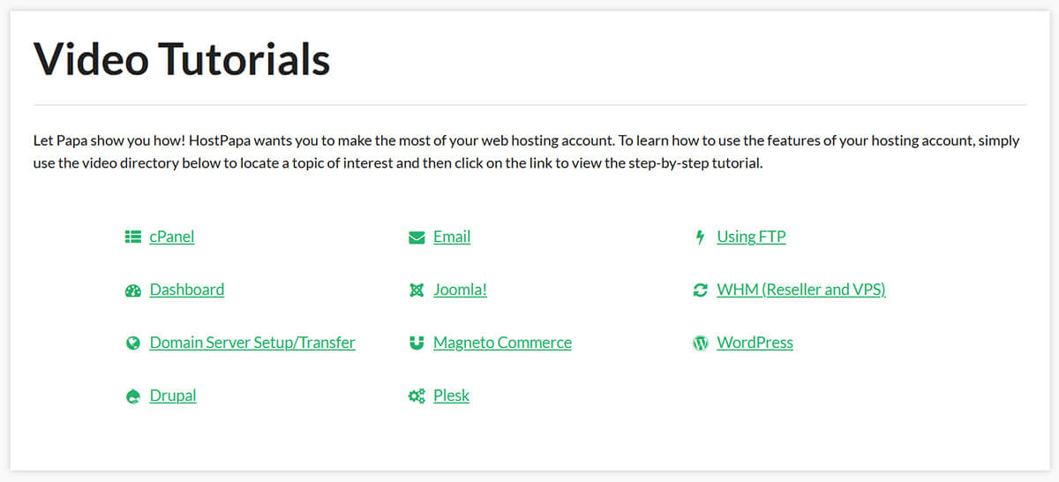Click the envelope icon beside Email

tap(417, 237)
